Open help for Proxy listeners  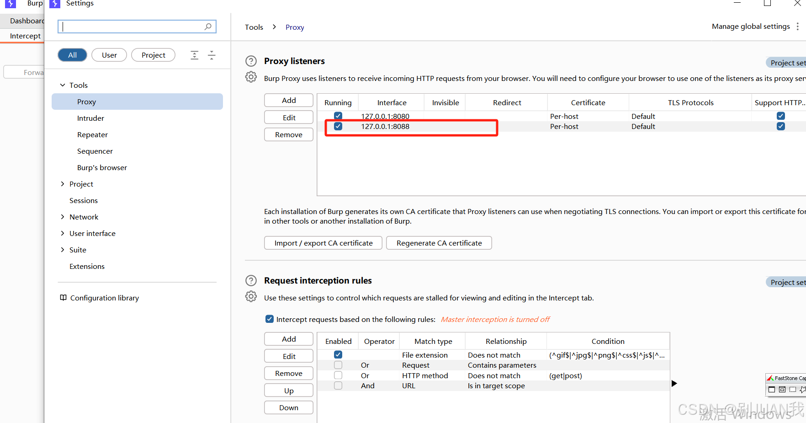[251, 61]
